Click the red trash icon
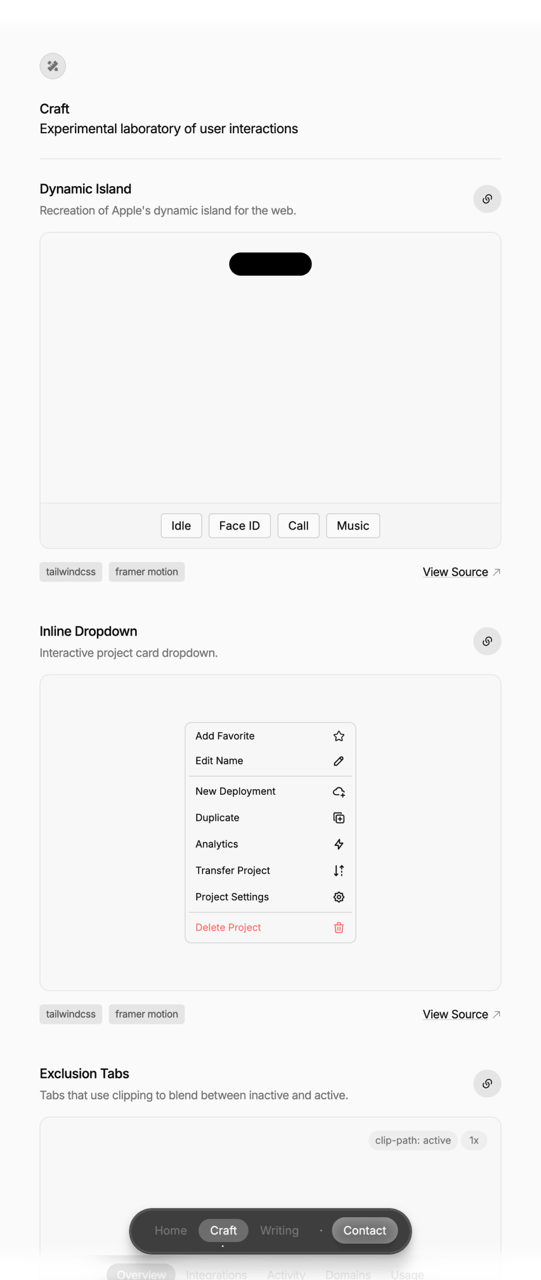The height and width of the screenshot is (1280, 541). tap(339, 928)
